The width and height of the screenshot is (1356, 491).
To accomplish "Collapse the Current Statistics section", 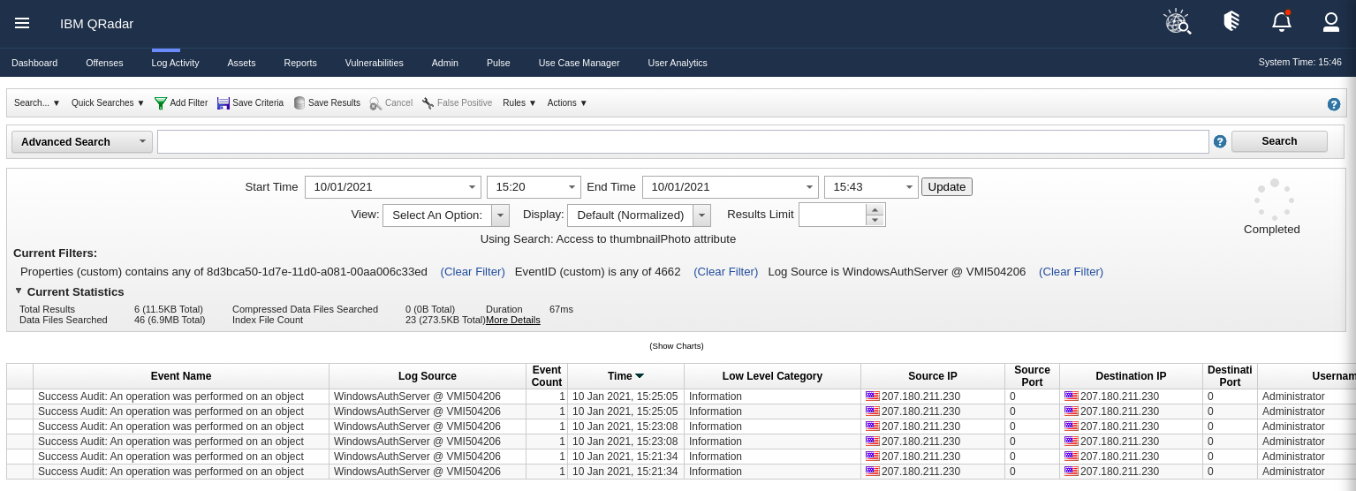I will pyautogui.click(x=19, y=291).
